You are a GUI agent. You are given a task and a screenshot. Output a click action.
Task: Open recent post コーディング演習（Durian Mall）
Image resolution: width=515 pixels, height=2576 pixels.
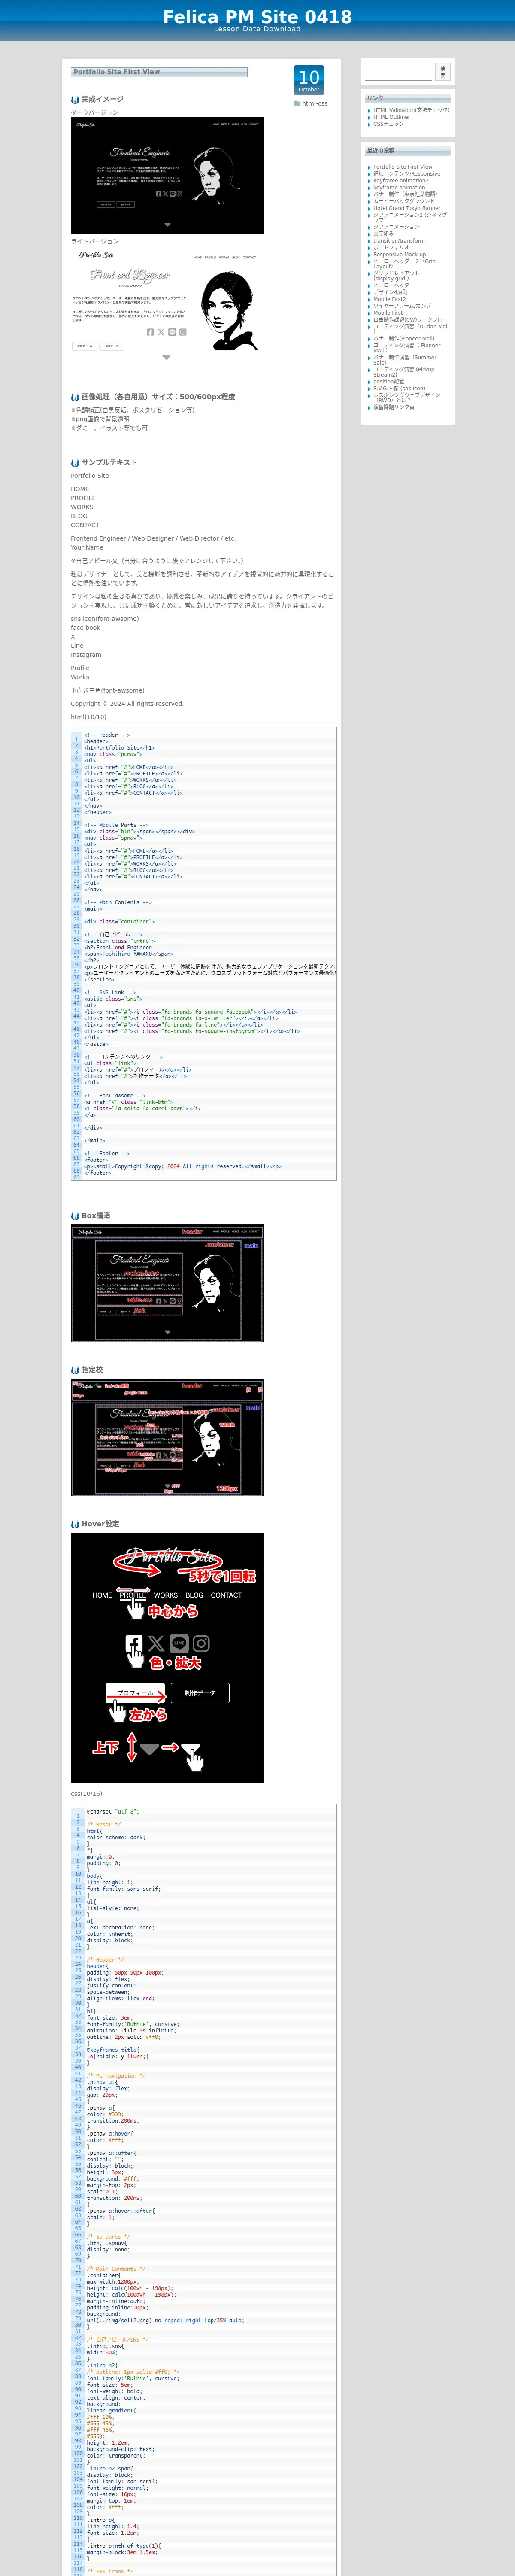(411, 329)
